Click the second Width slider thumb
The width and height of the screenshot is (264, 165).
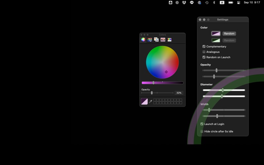[217, 116]
